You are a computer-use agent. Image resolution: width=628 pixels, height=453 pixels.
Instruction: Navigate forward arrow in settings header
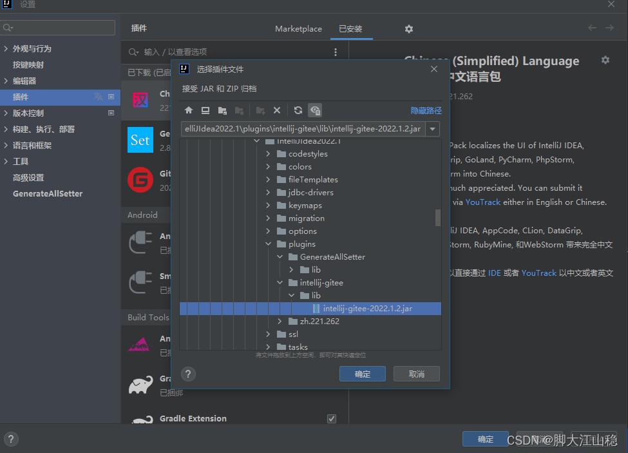click(x=609, y=28)
